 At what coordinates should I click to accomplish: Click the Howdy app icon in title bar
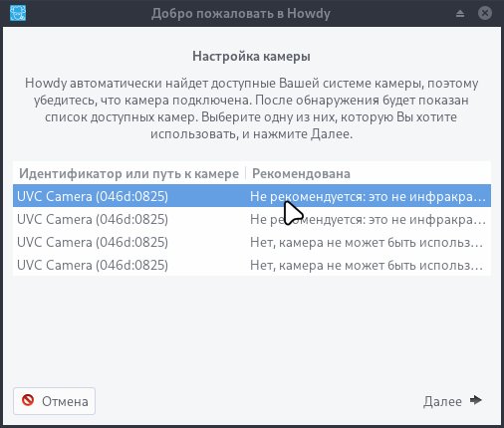pos(18,13)
